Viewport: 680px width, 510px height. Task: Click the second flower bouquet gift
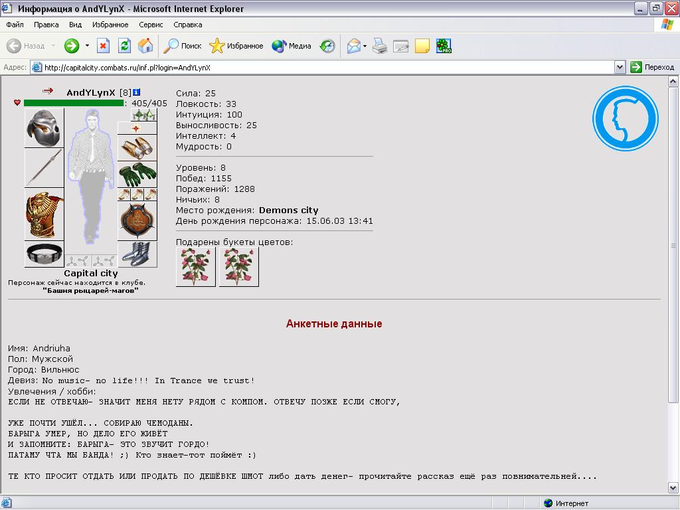(238, 267)
